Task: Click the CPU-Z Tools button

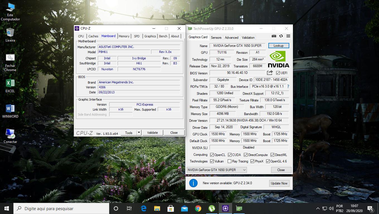Action: 129,133
